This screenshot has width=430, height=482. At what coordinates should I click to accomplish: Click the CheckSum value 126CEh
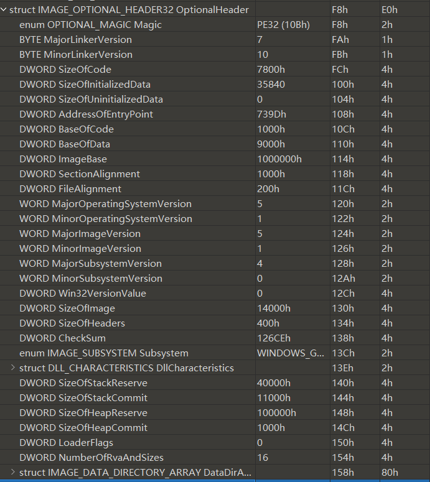click(x=274, y=338)
